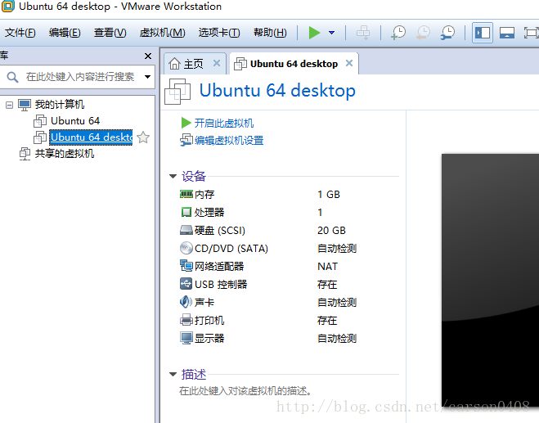Click the CD/DVD (SATA) disc icon
Image resolution: width=539 pixels, height=423 pixels.
[x=186, y=248]
